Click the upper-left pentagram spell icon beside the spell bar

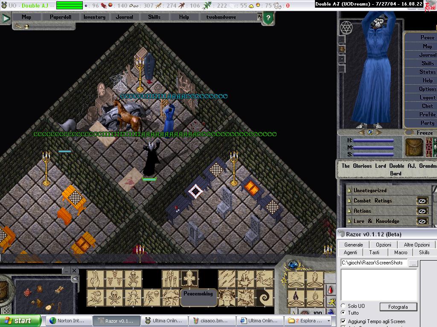click(x=296, y=279)
